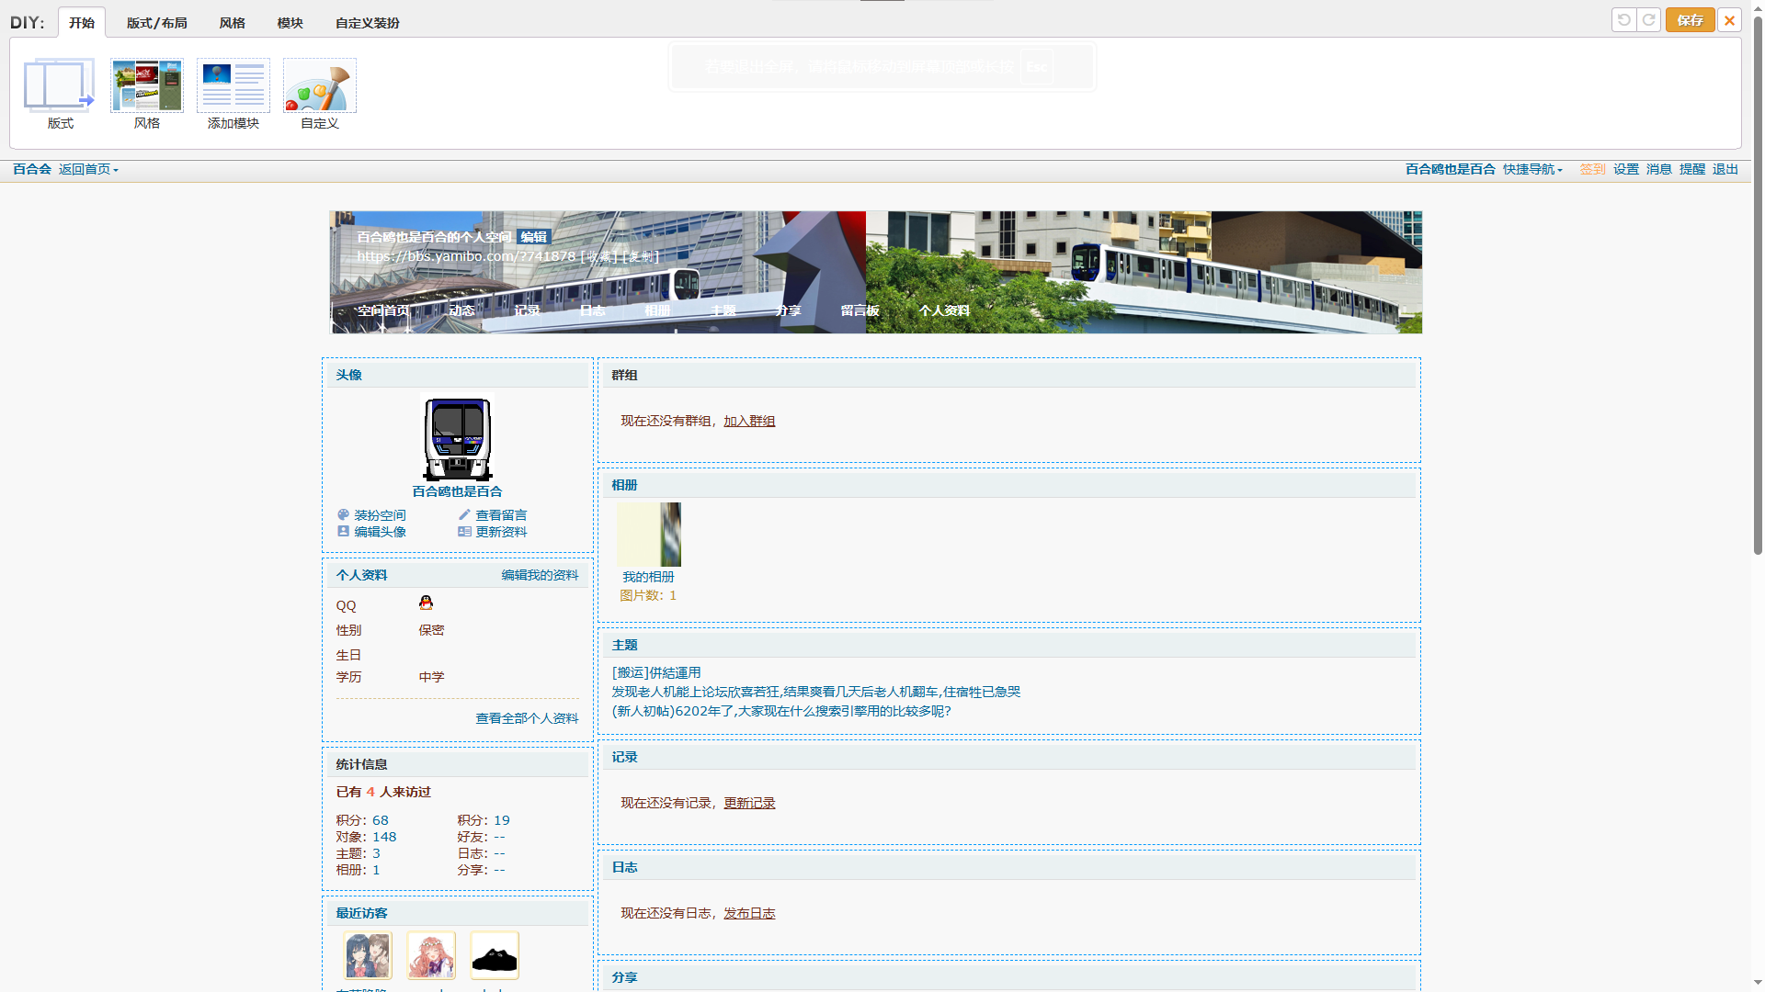The width and height of the screenshot is (1765, 992).
Task: Click 编辑 next to space title
Action: pos(533,237)
